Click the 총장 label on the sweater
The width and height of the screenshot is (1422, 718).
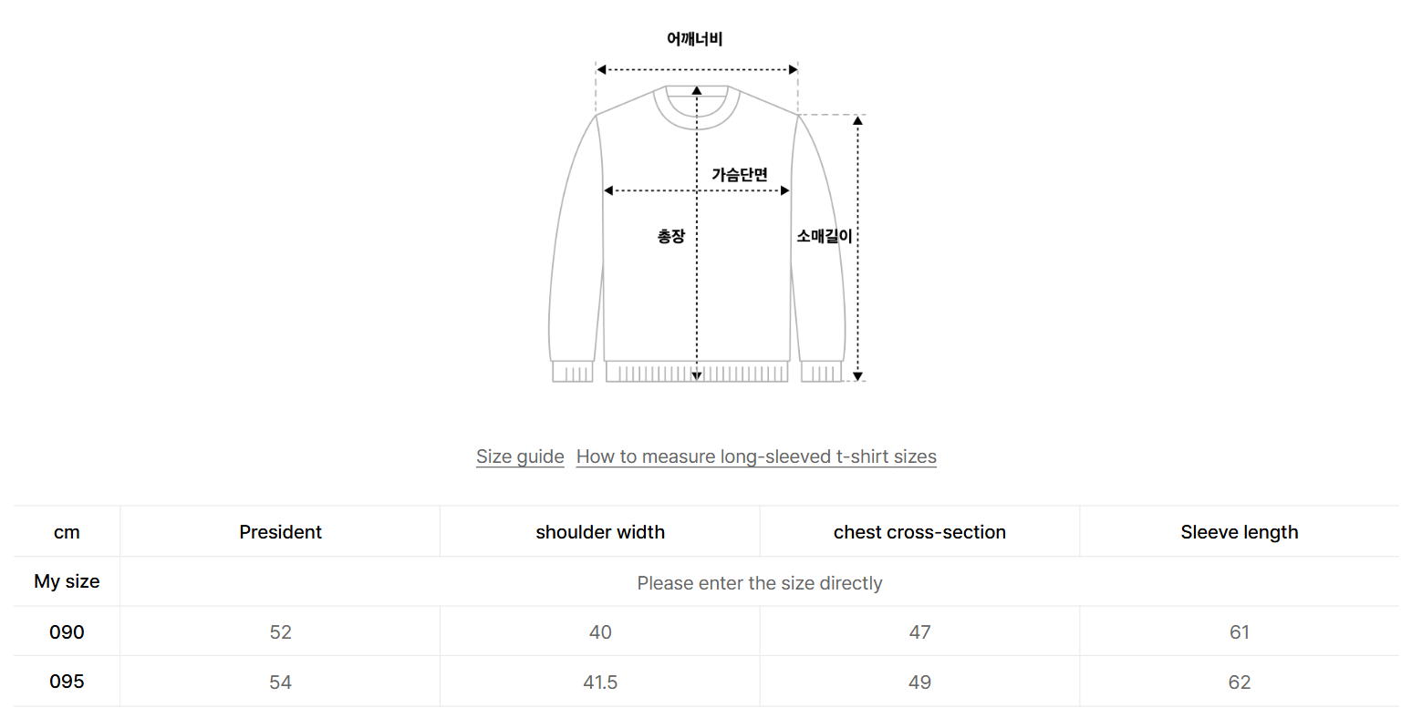671,236
